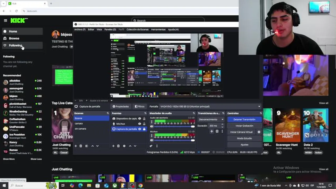Move scene up arrow in Escenas panel
Screen dimensions: 336x189
click(x=92, y=146)
